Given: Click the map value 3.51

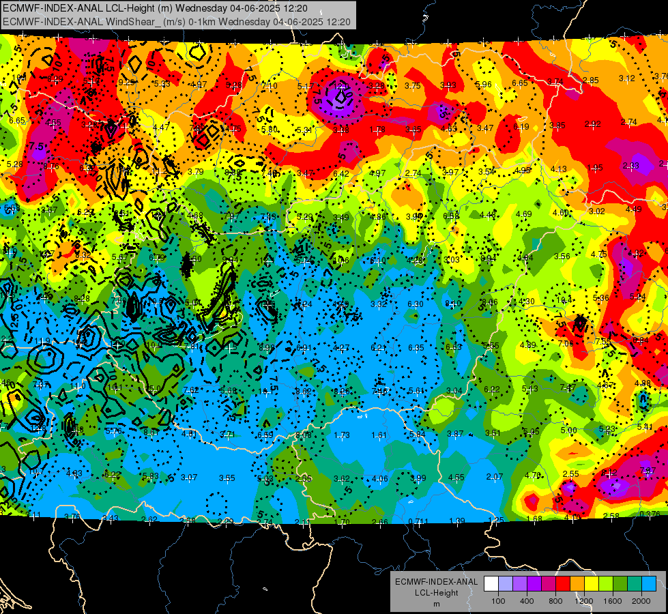Looking at the screenshot, I should point(493,433).
